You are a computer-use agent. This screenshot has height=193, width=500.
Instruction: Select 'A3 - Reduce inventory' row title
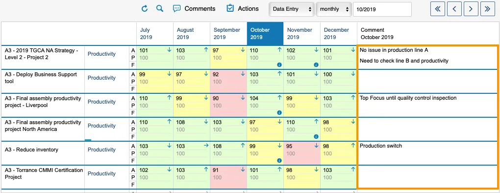(x=31, y=150)
